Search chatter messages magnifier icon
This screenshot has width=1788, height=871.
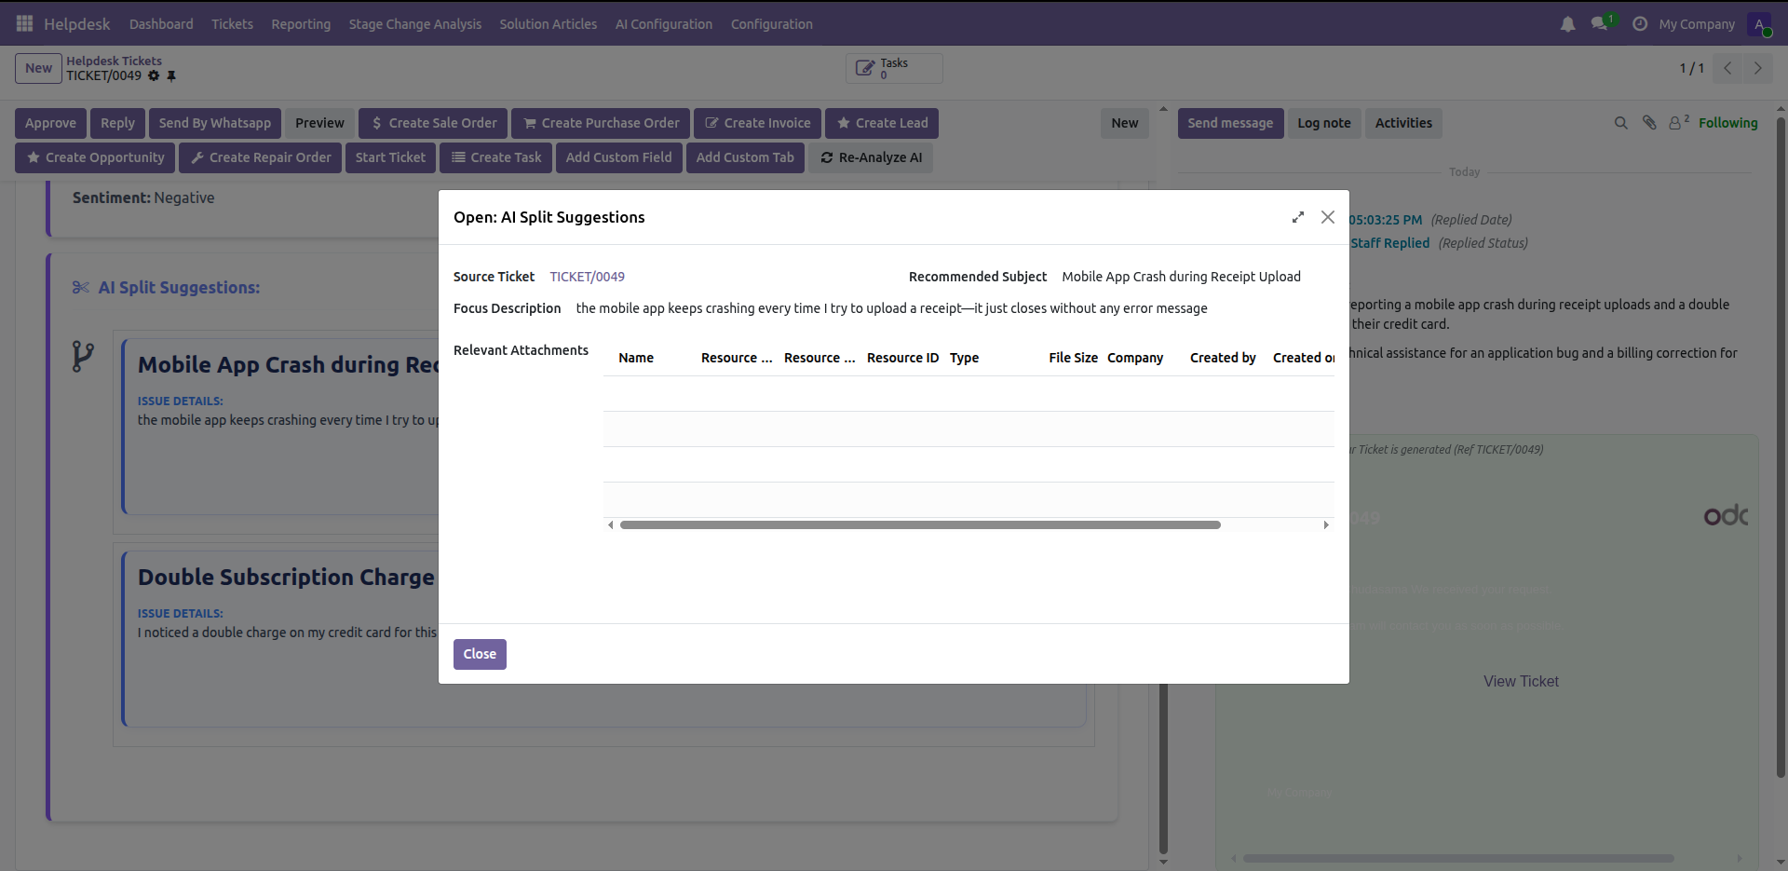(1620, 123)
